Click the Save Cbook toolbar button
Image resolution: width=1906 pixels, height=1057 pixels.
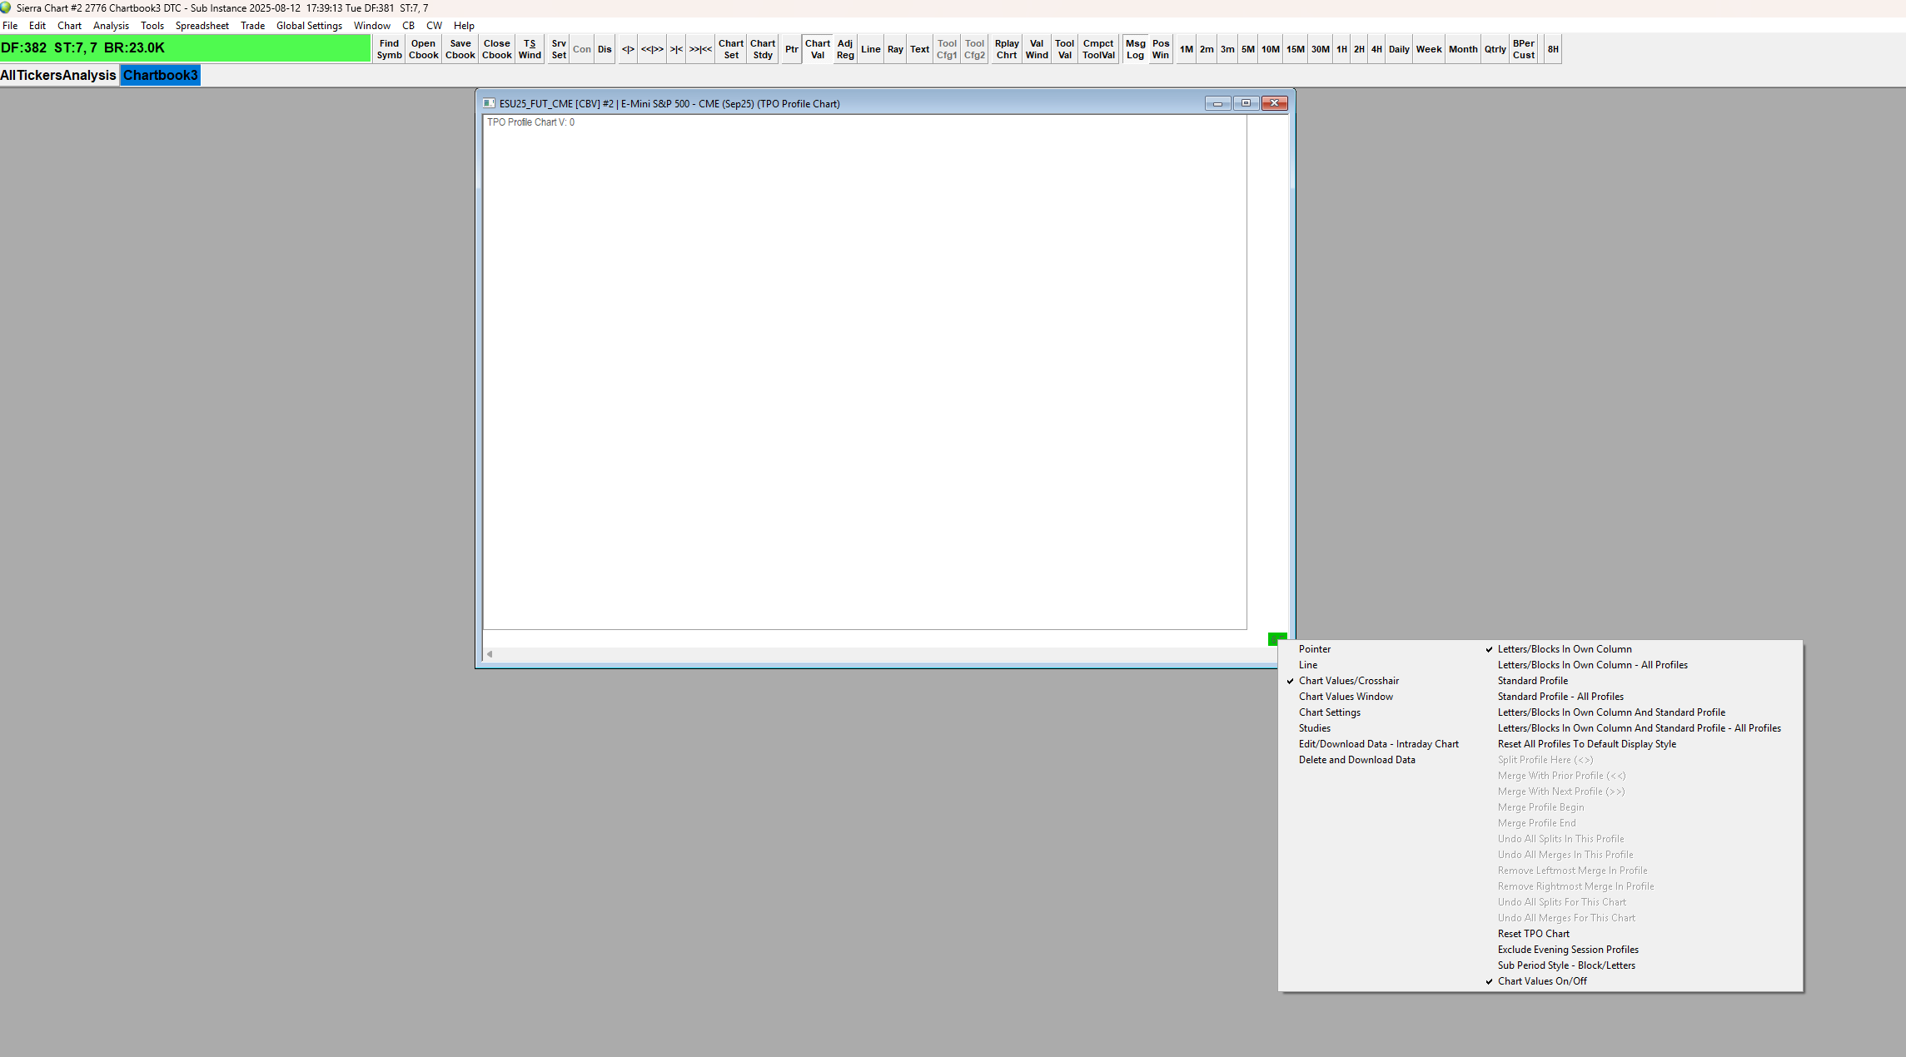point(460,49)
